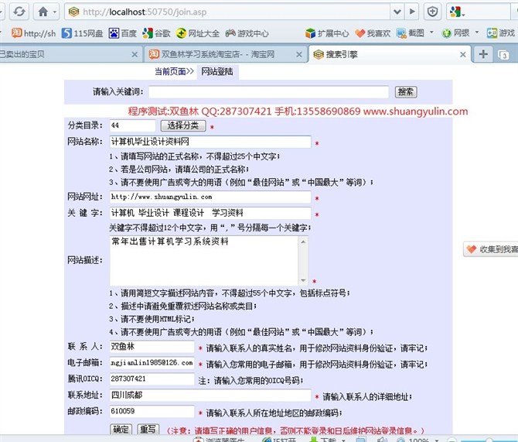Screen dimensions: 518x442
Task: Open the search engine selector icon
Action: 457,12
